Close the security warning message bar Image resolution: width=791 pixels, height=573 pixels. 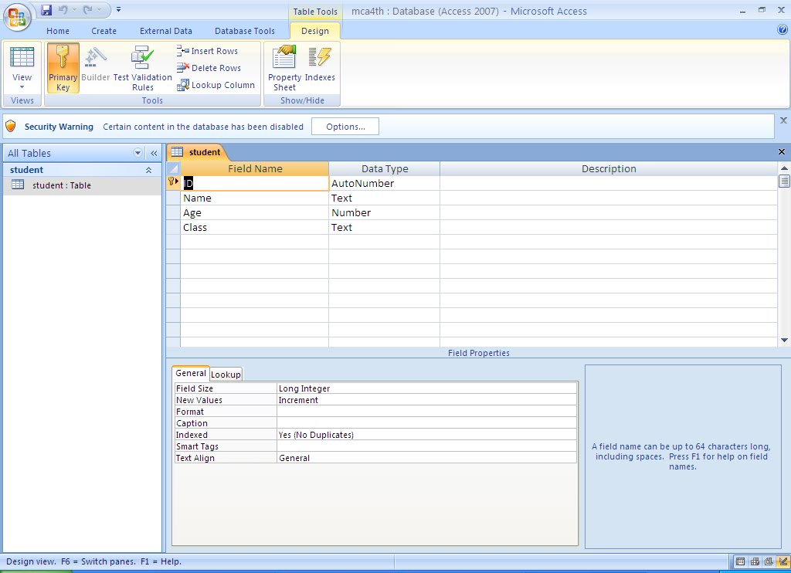(783, 120)
